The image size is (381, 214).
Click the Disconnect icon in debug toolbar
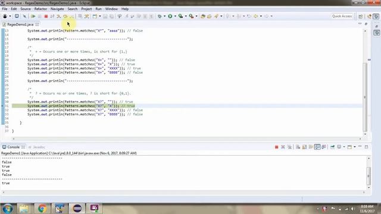(52, 16)
